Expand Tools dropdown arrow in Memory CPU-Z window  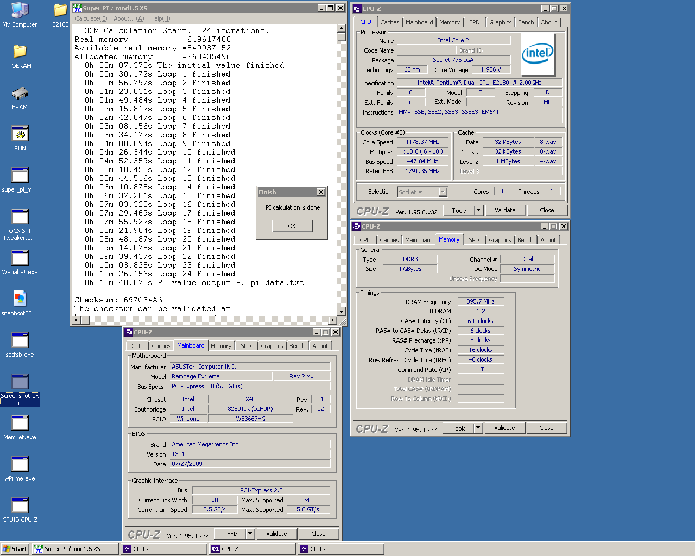coord(478,428)
